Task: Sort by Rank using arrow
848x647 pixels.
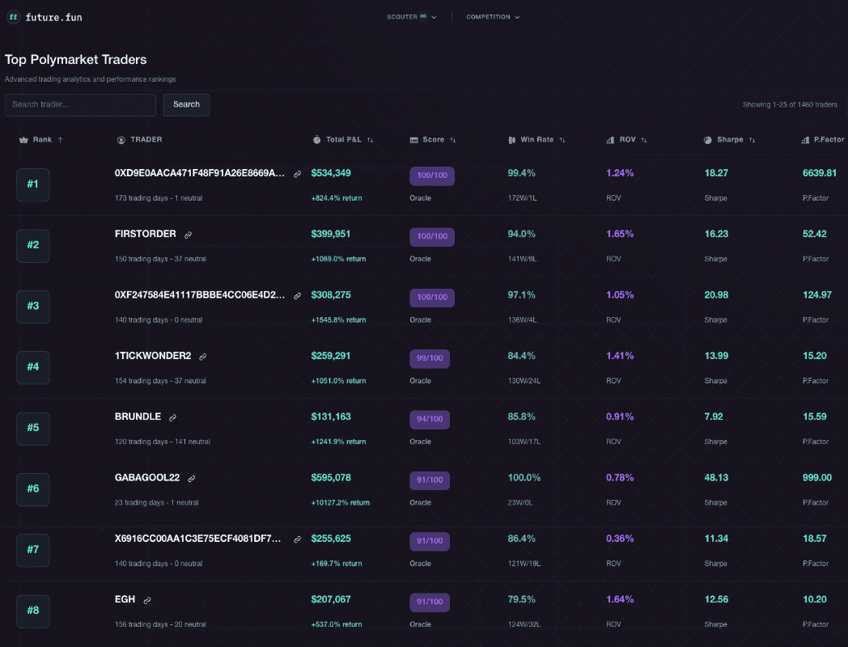Action: [61, 140]
